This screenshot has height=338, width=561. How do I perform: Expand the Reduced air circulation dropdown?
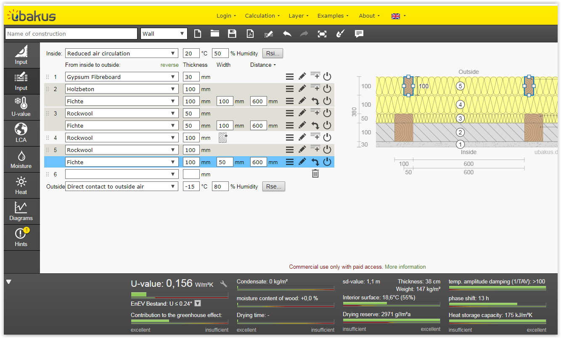[x=122, y=53]
